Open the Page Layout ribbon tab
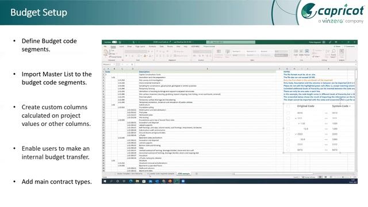The height and width of the screenshot is (207, 368). [x=140, y=47]
